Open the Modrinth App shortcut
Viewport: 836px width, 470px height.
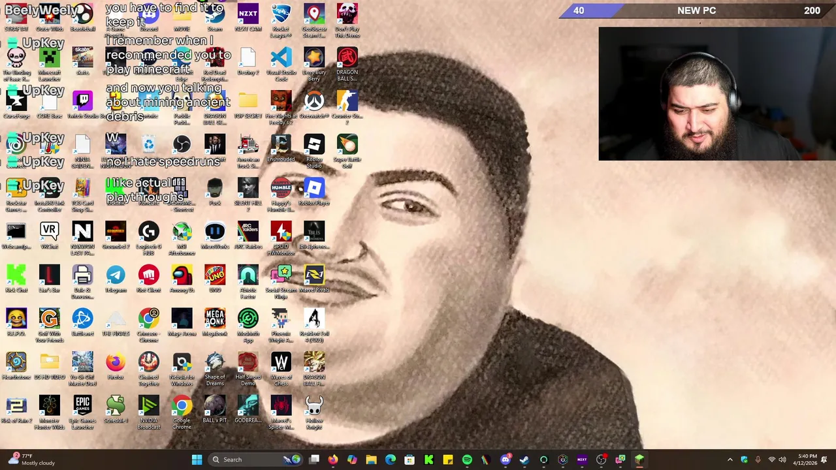coord(248,325)
